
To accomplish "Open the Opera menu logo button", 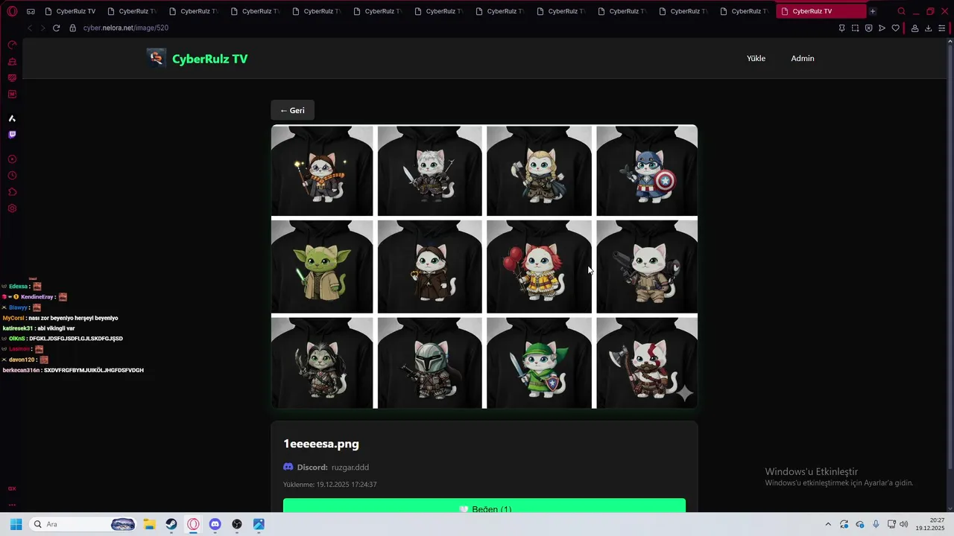I will pos(12,11).
